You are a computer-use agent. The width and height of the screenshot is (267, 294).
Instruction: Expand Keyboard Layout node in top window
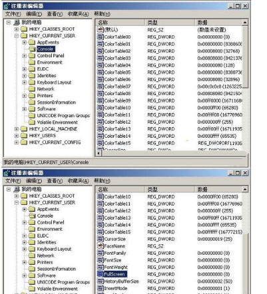point(25,82)
